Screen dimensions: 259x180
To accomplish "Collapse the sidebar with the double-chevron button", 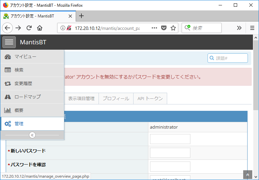I will (x=32, y=135).
